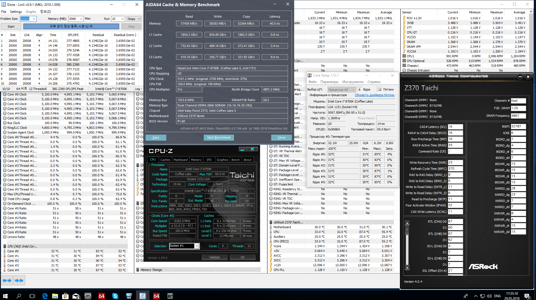Click the Memory Timings group chip icon

coord(138,270)
